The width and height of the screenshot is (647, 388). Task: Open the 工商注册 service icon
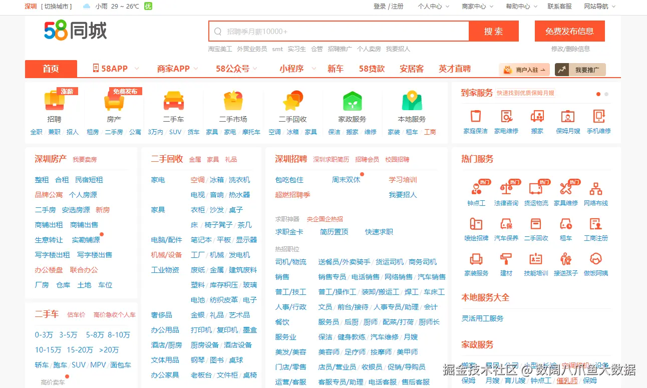tap(596, 224)
